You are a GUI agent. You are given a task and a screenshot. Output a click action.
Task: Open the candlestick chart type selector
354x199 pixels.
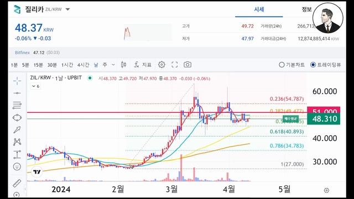click(123, 65)
